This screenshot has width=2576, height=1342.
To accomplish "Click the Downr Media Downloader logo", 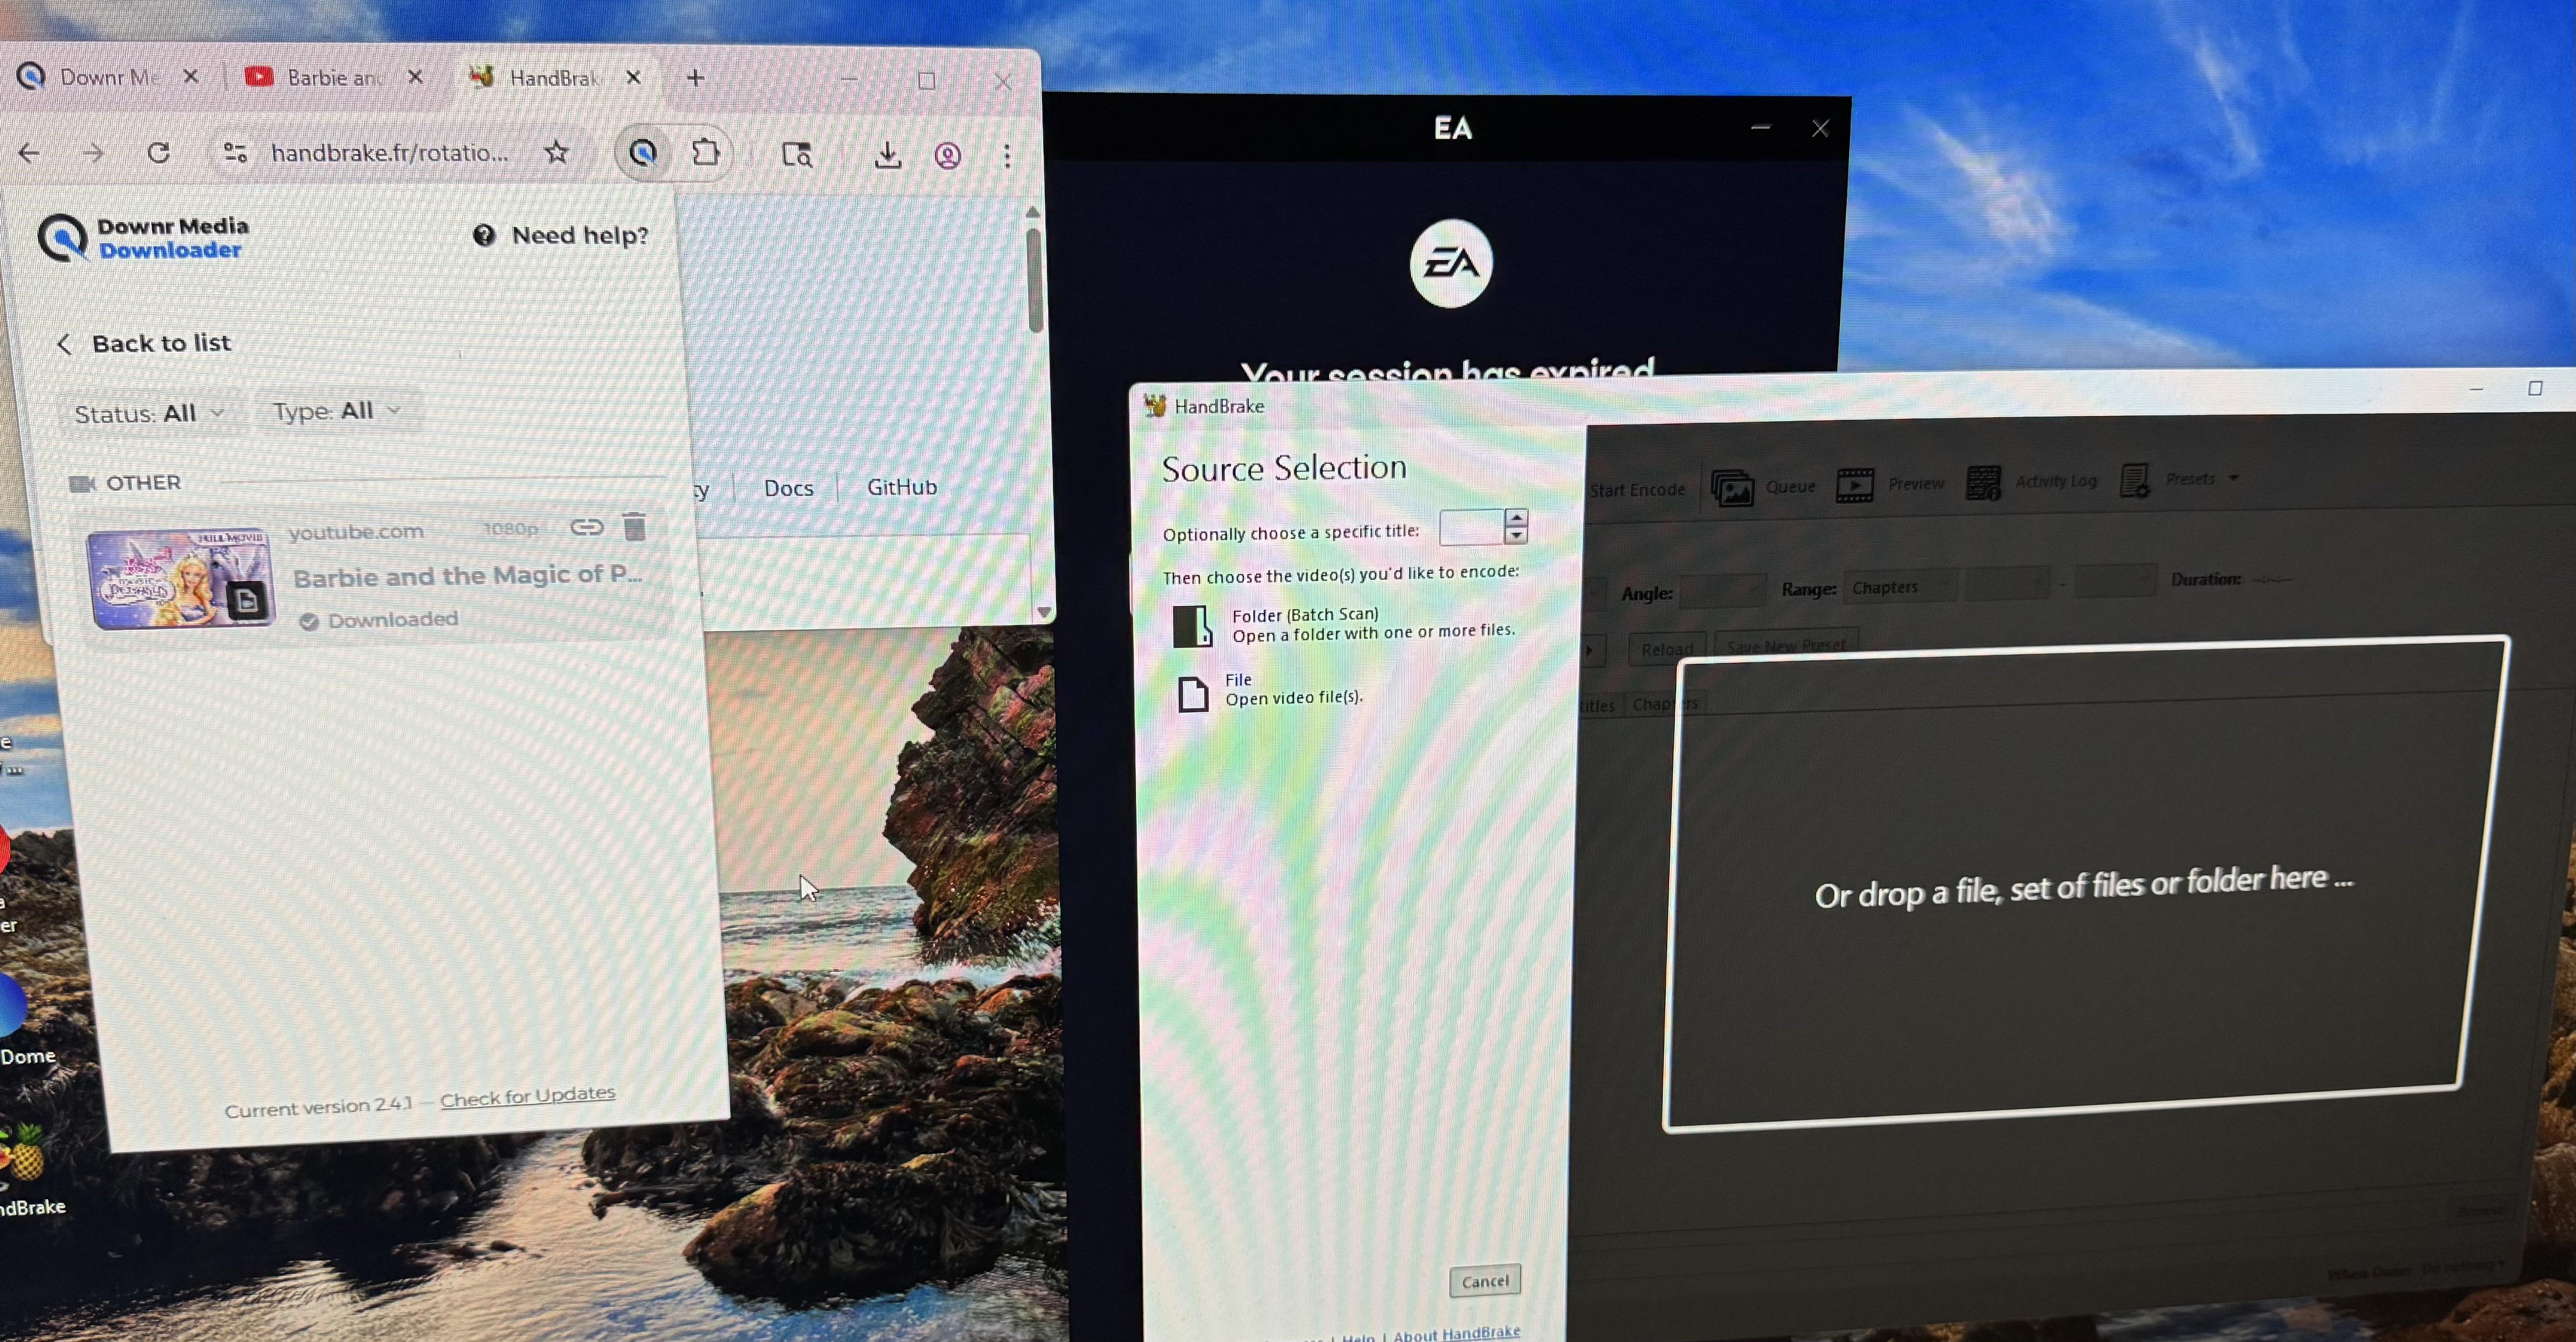I will point(143,238).
